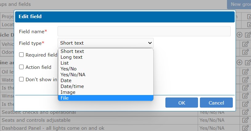Image resolution: width=251 pixels, height=131 pixels.
Task: Choose the Image field type option
Action: click(68, 92)
